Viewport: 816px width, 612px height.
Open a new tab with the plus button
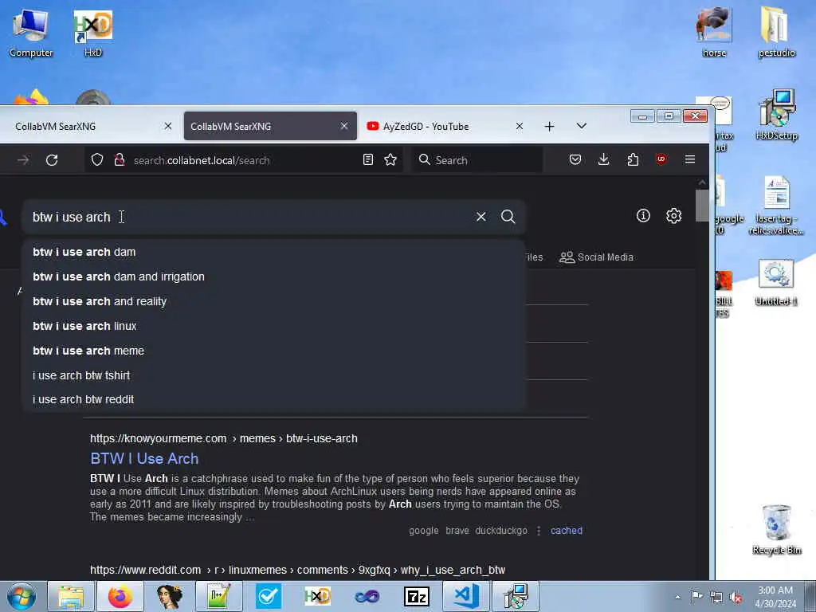549,127
